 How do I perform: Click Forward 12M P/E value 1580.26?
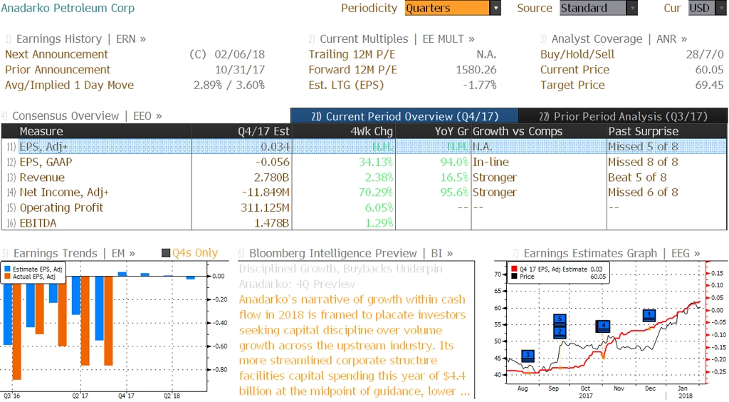pos(476,70)
